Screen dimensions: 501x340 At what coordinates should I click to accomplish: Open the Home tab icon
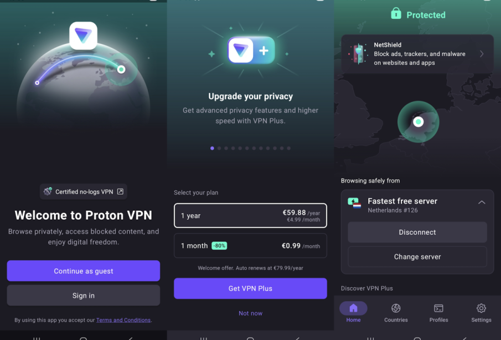pyautogui.click(x=353, y=308)
